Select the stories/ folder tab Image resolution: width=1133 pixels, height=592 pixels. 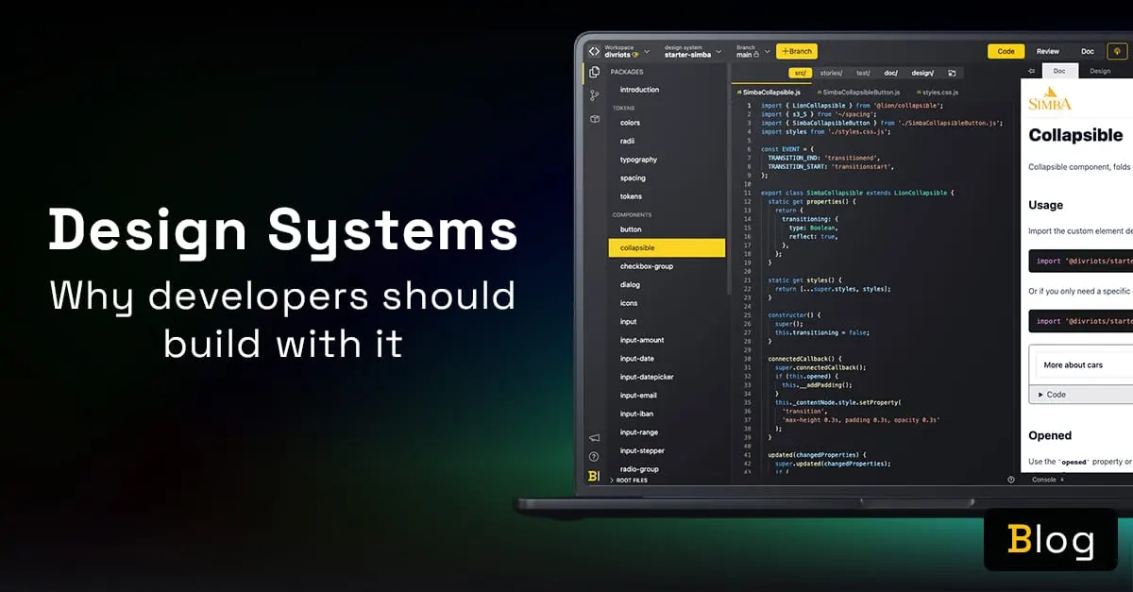[831, 73]
